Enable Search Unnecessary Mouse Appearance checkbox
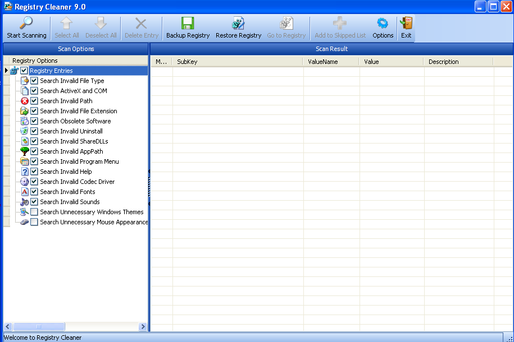 [34, 222]
